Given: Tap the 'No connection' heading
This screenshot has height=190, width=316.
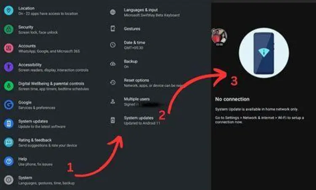Looking at the screenshot, I should point(232,99).
